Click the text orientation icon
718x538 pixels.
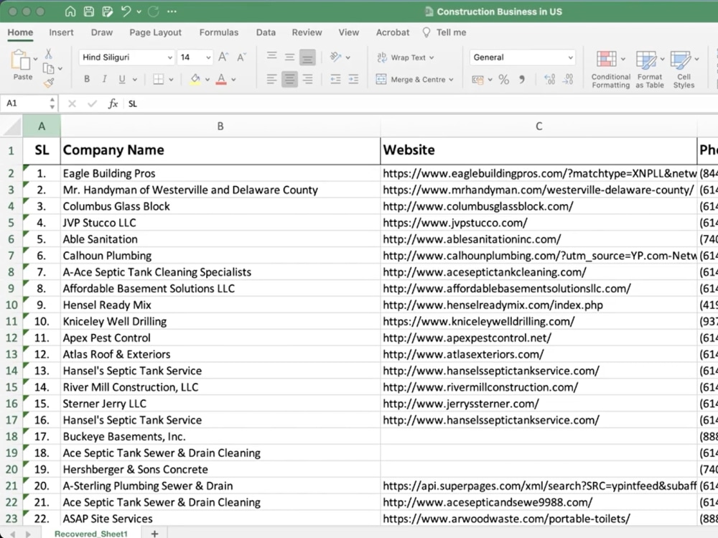click(x=335, y=57)
